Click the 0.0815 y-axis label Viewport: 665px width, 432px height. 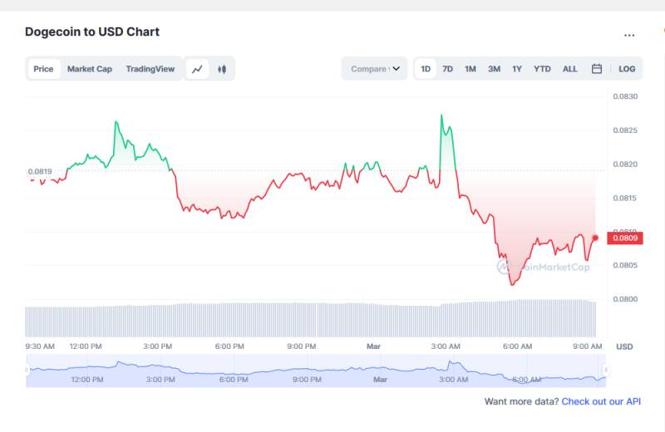[x=625, y=198]
